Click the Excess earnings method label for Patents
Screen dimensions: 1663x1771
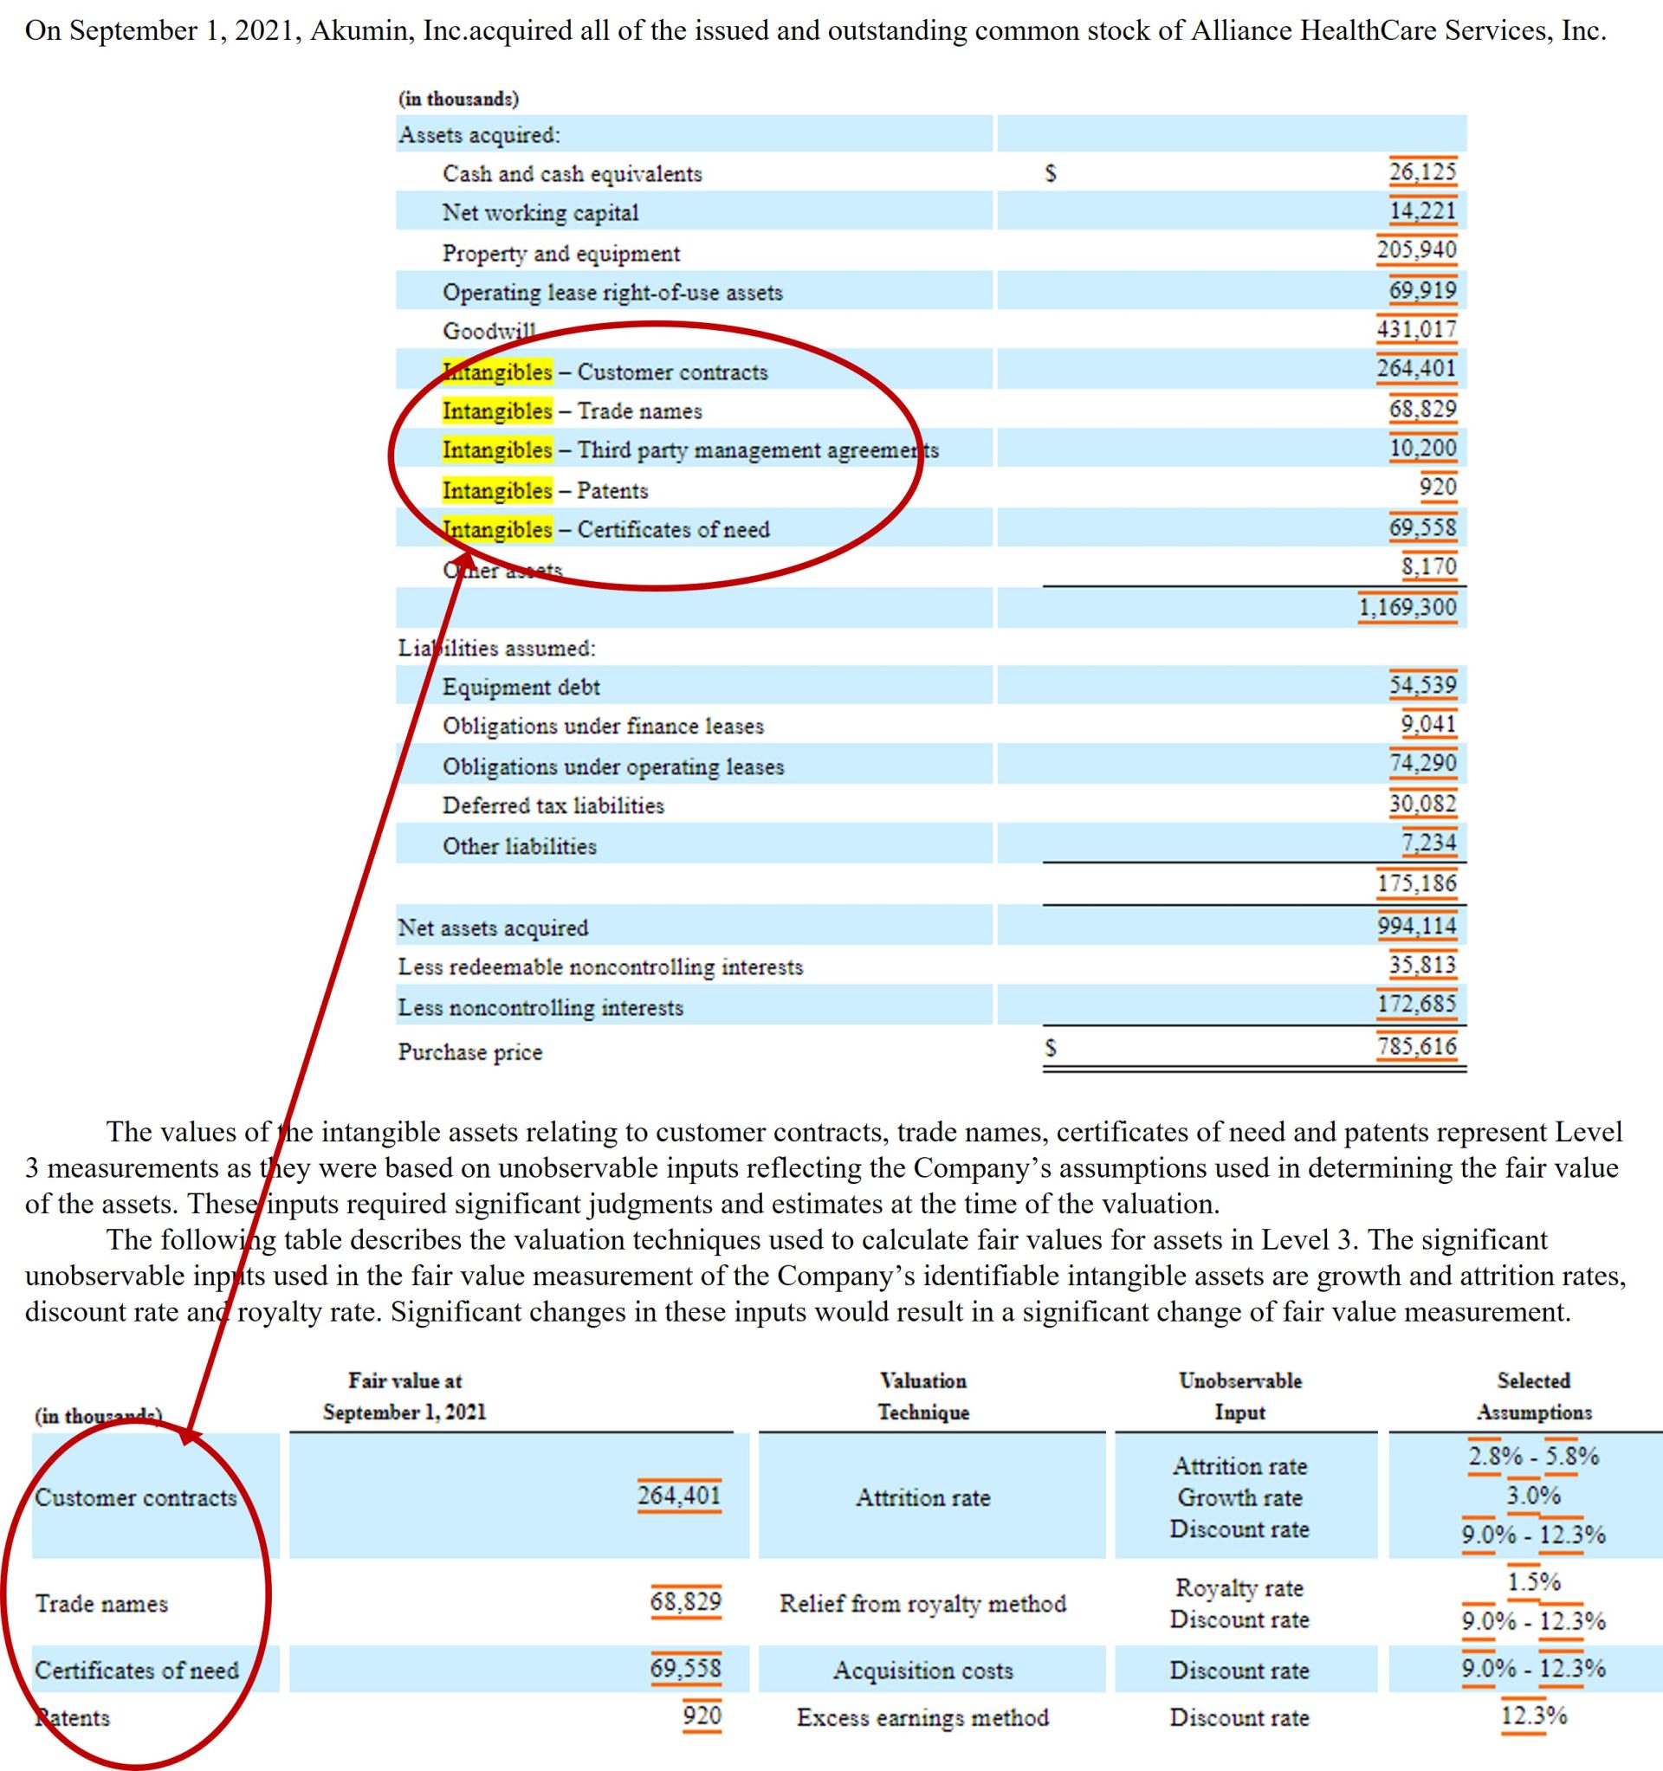[x=922, y=1718]
